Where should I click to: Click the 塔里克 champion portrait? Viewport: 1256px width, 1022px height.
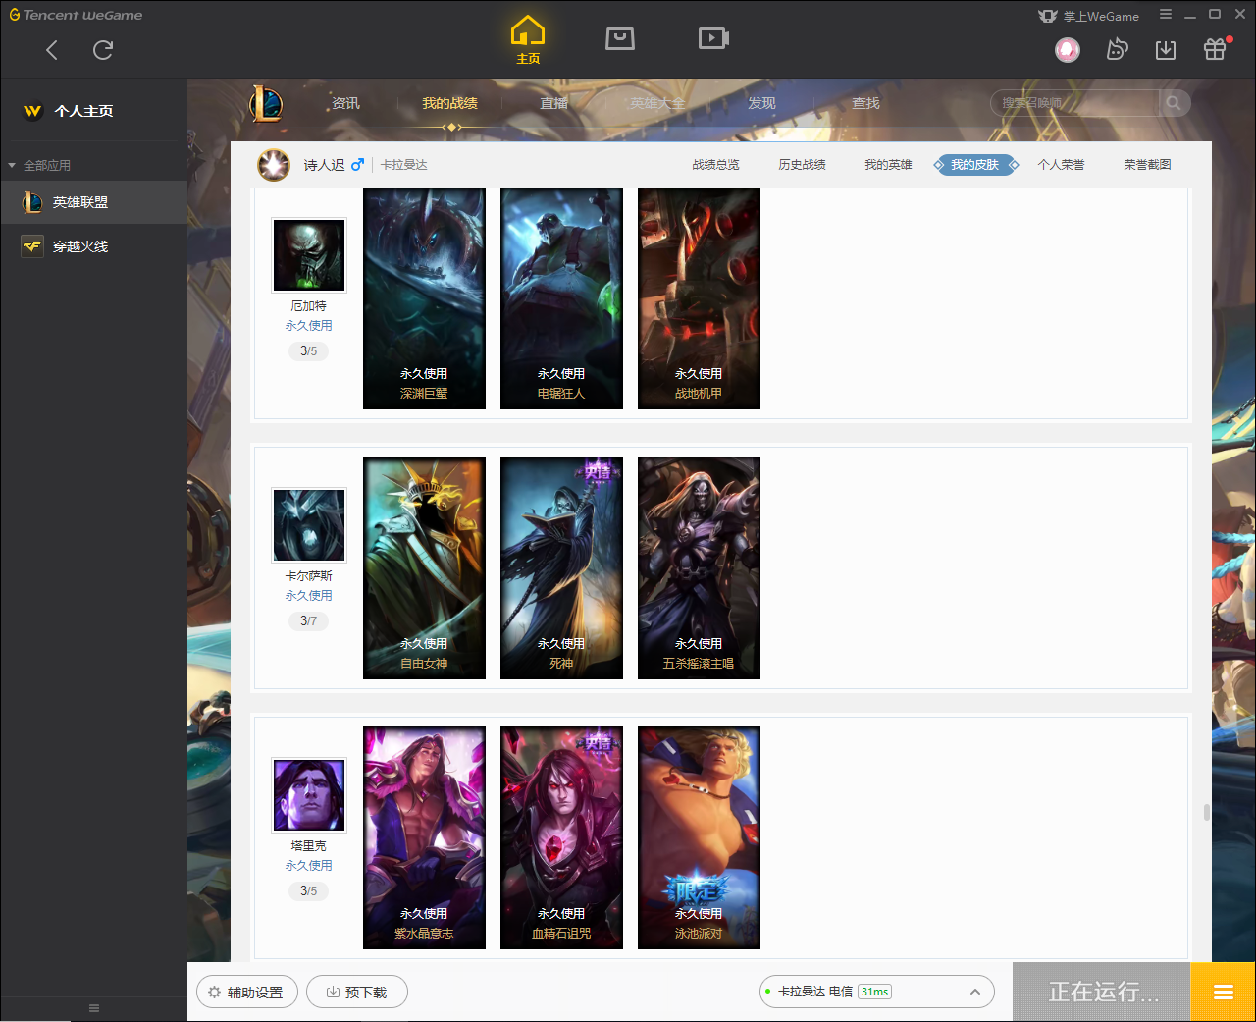(x=309, y=795)
